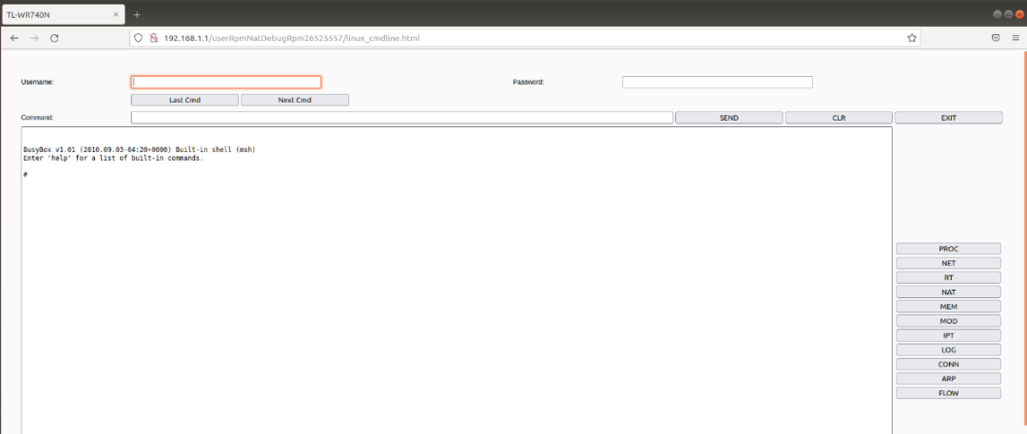
Task: Click the RT shortcut button
Action: point(948,277)
